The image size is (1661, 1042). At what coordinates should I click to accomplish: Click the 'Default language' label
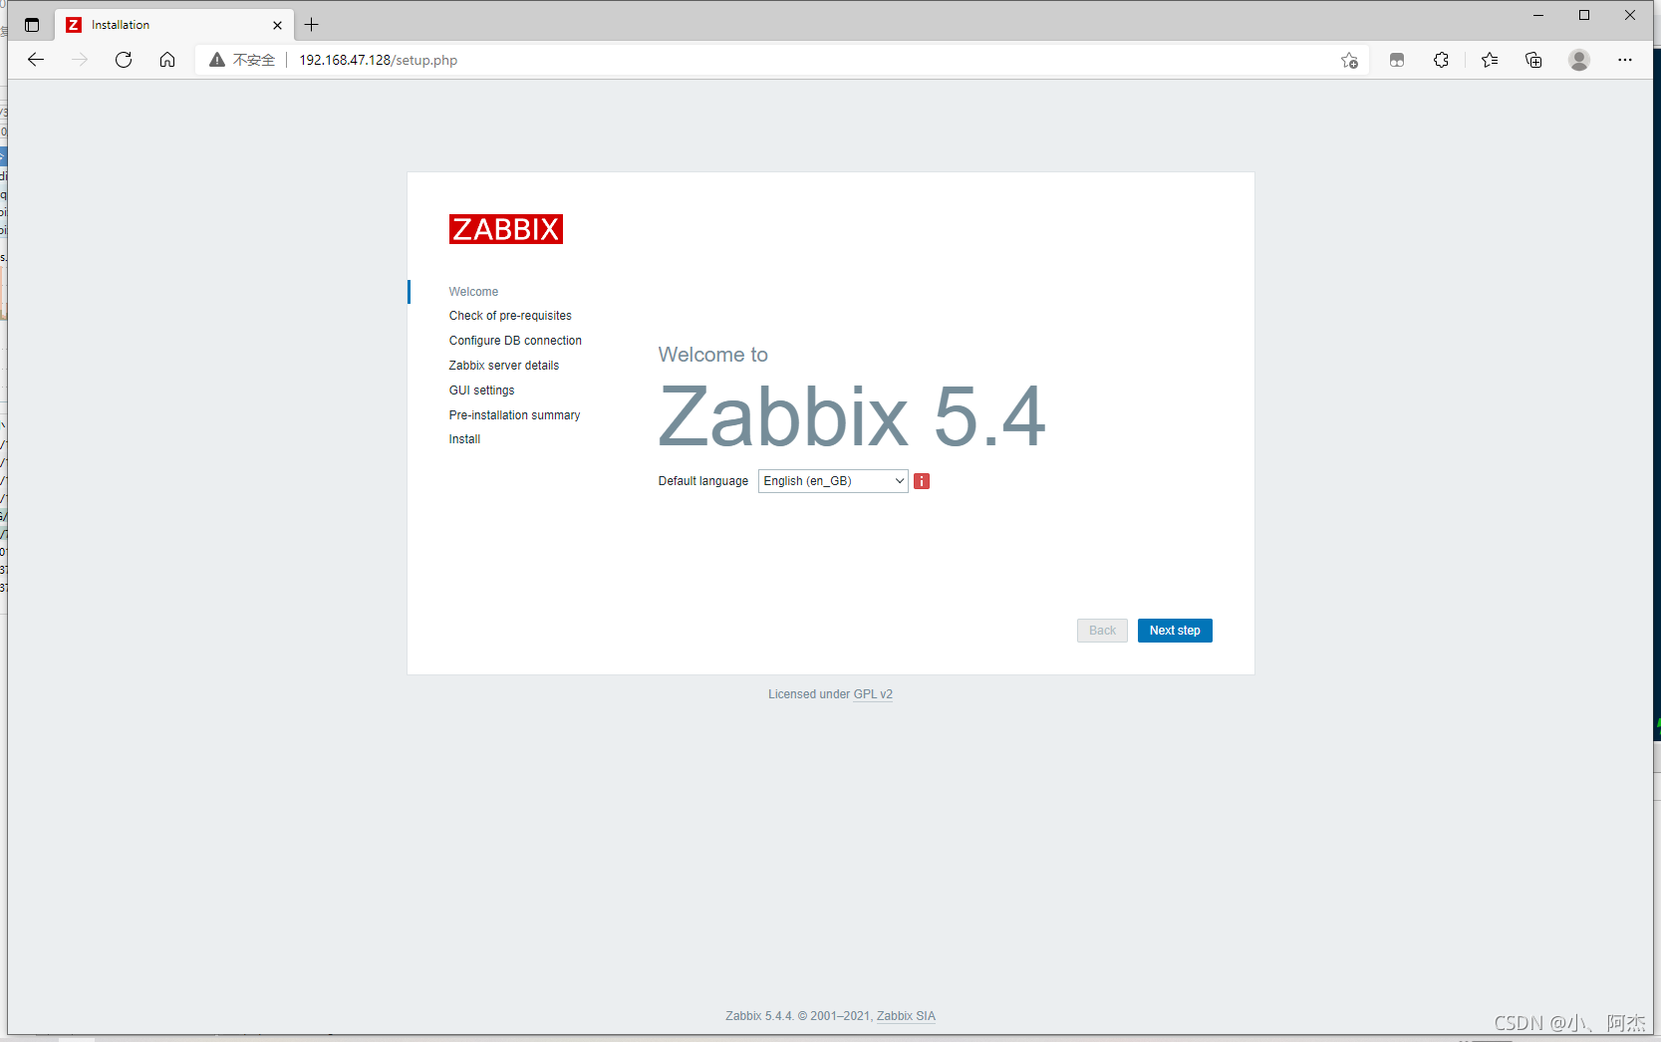[x=703, y=481]
